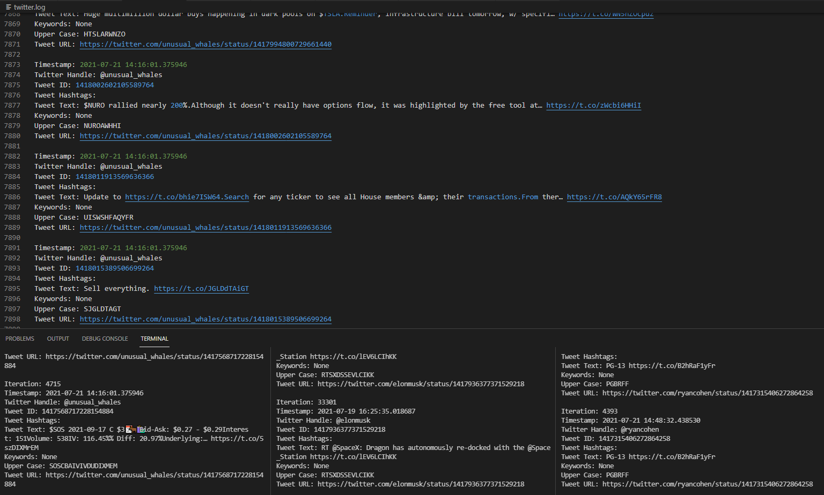This screenshot has width=824, height=495.
Task: Click terminal timestamp 2021-07-21 14:48:32.438530
Action: [x=651, y=421]
